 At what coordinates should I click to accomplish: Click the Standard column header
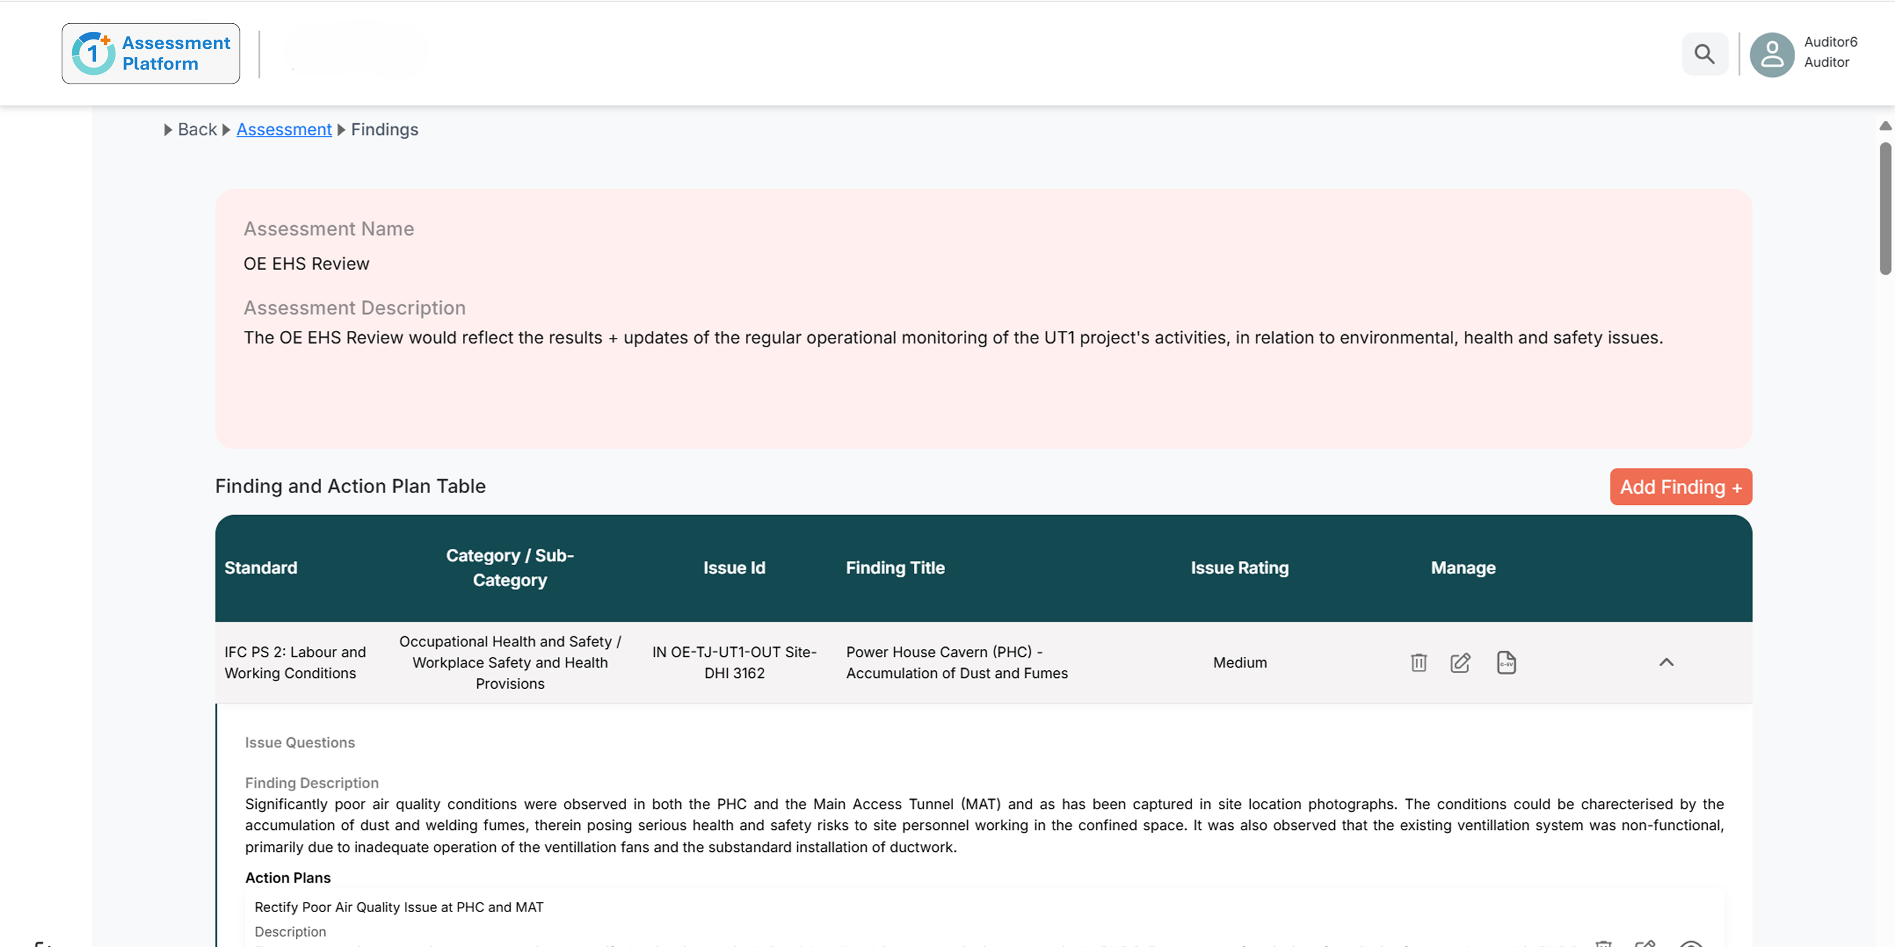261,567
